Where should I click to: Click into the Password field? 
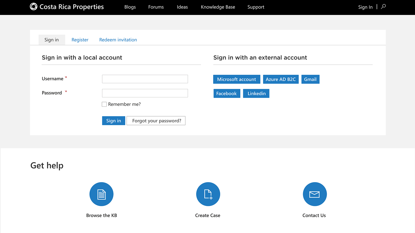point(145,93)
